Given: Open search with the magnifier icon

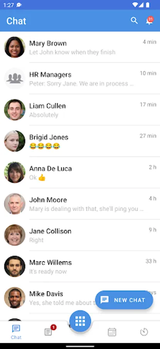Looking at the screenshot, I should coord(134,21).
